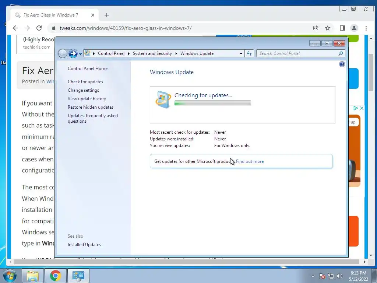
Task: Expand arrow after Control Panel breadcrumb
Action: (x=128, y=53)
